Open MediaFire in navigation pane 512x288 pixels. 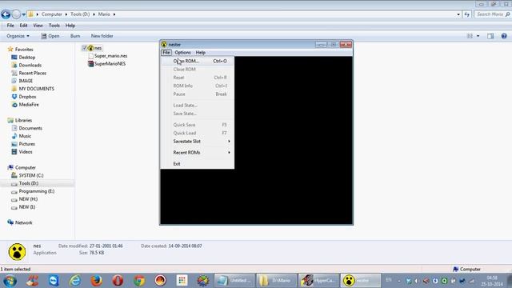coord(29,105)
